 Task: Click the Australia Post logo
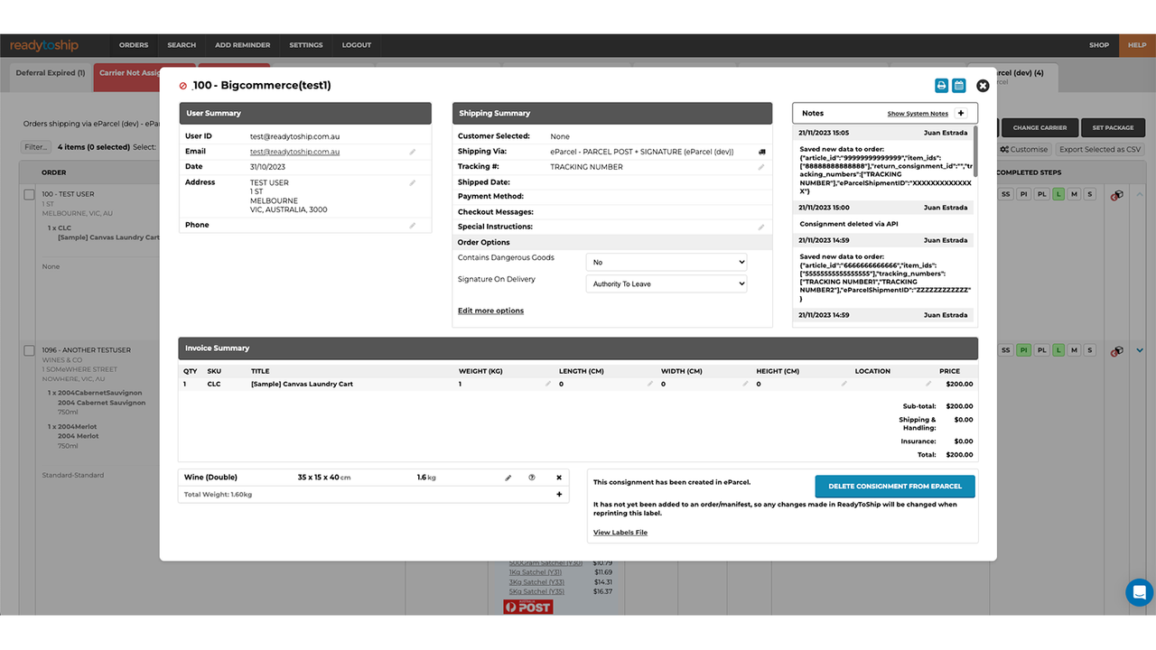coord(527,607)
